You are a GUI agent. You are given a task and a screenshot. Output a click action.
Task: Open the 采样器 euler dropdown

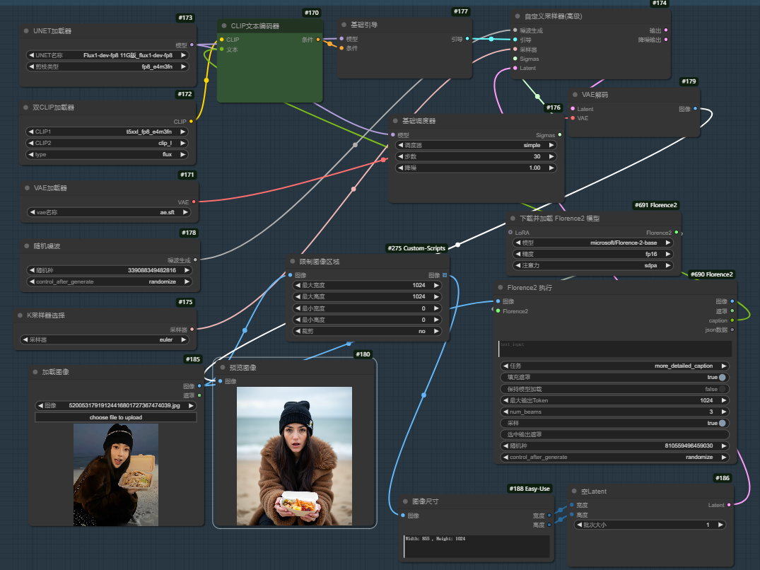107,339
